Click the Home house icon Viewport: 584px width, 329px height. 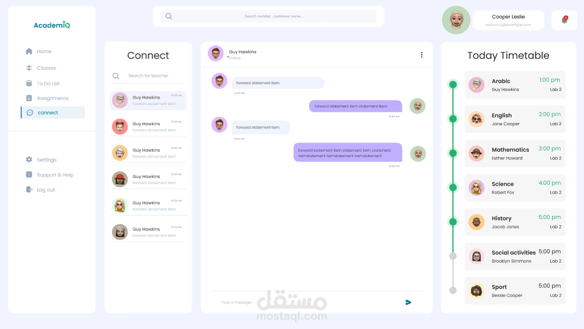[x=29, y=51]
